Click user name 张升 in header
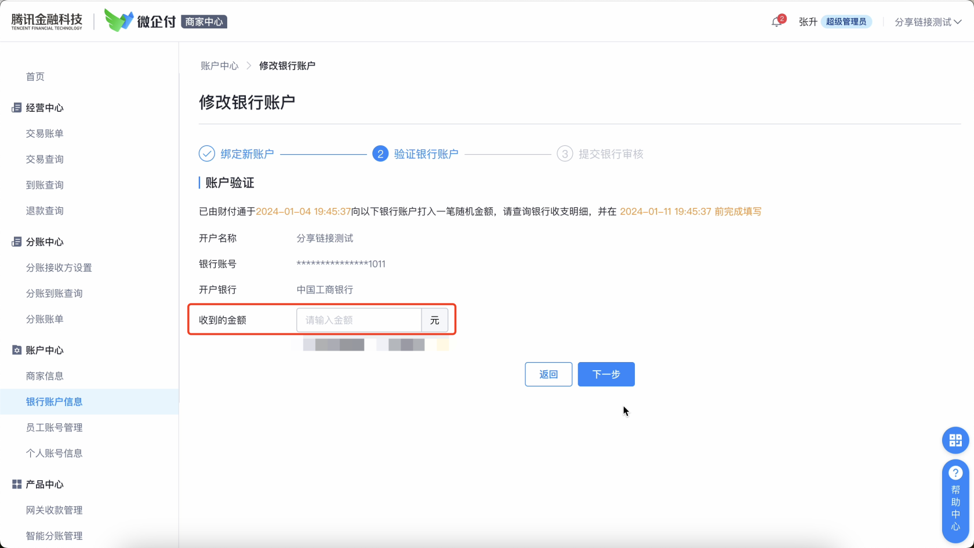This screenshot has width=974, height=548. tap(808, 22)
